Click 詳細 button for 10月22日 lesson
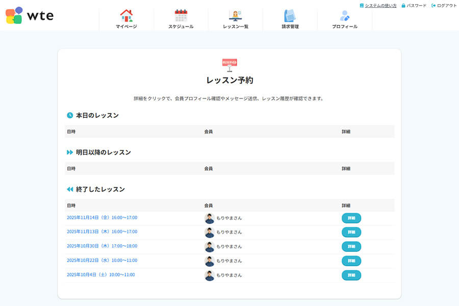The width and height of the screenshot is (459, 306). (351, 261)
